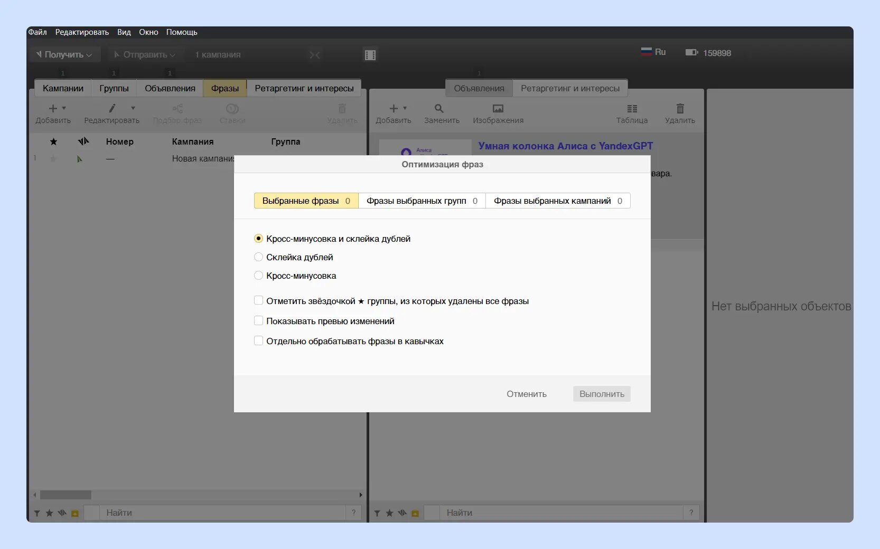Viewport: 880px width, 549px height.
Task: Click the trash Удалить icon in ads toolbar
Action: [680, 108]
